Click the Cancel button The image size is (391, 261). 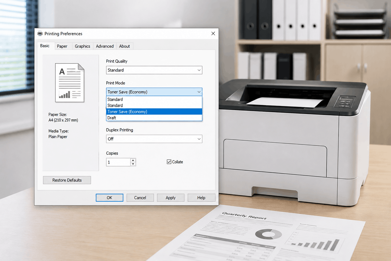[x=140, y=198]
